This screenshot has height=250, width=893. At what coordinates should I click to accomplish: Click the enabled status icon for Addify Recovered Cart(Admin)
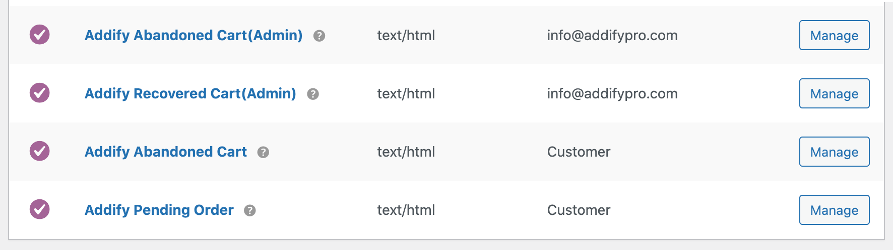[x=39, y=93]
